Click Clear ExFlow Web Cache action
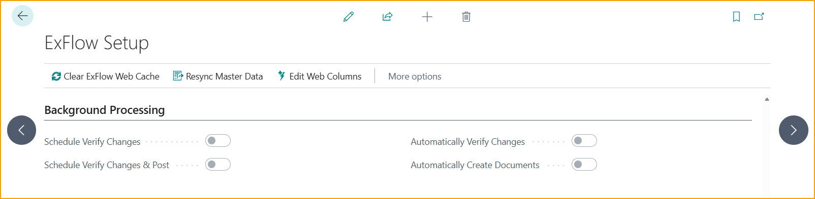 click(x=105, y=76)
